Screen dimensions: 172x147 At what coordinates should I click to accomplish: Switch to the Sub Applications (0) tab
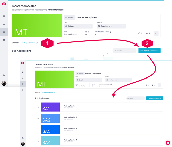[30, 43]
